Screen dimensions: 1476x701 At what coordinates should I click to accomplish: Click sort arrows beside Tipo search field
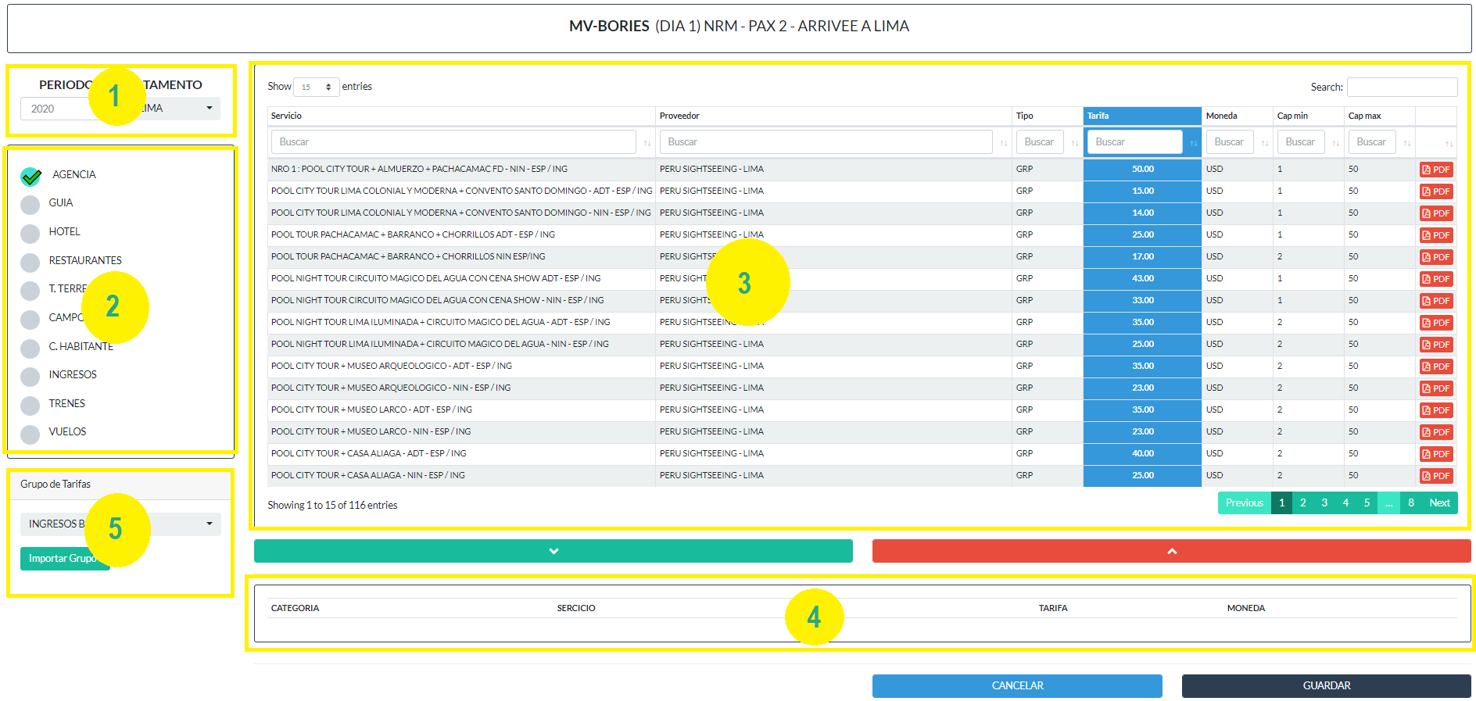[x=1074, y=143]
